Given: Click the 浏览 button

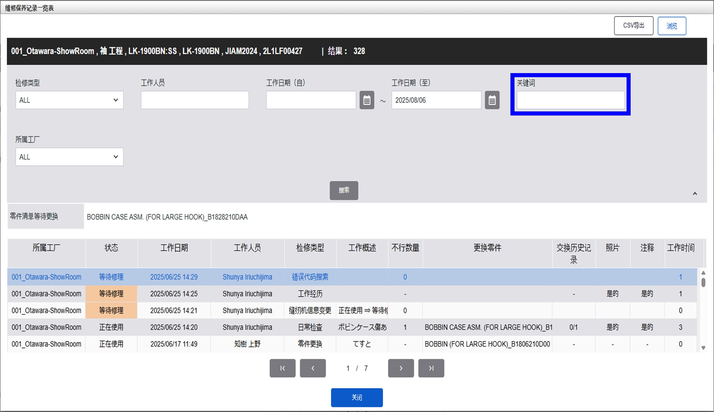Looking at the screenshot, I should point(672,26).
